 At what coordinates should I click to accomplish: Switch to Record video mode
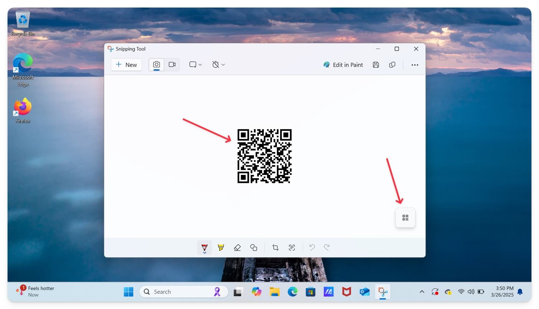(x=172, y=65)
